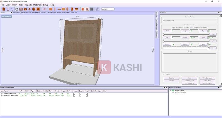Toggle Origin checkbox for Mission Desk Door
The height and width of the screenshot is (118, 222).
click(87, 96)
